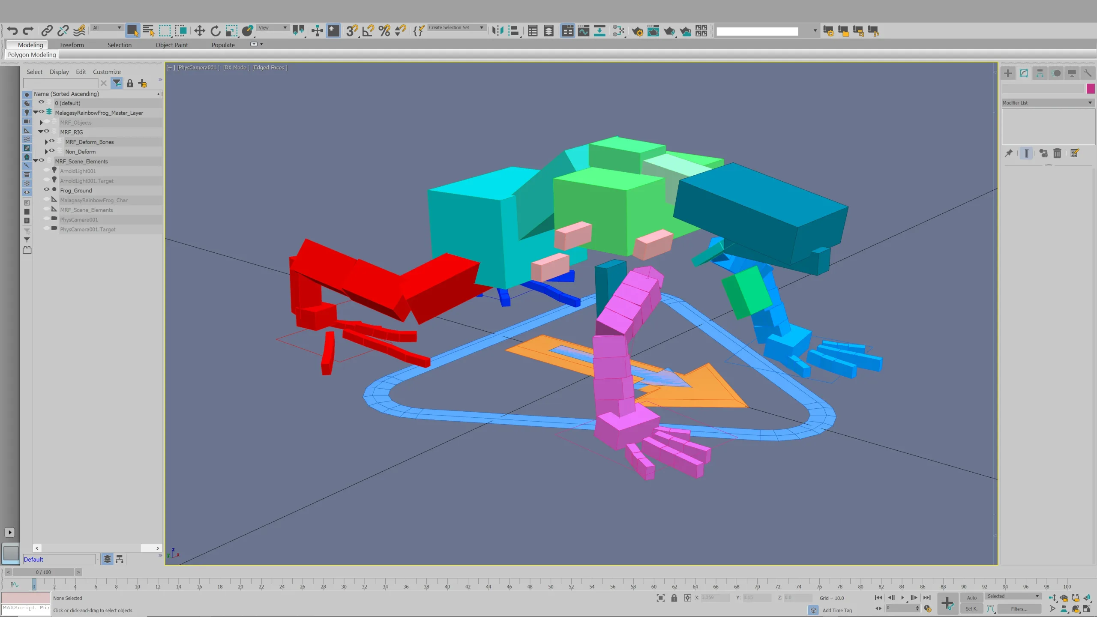Image resolution: width=1097 pixels, height=617 pixels.
Task: Click the time slider 0 / 100 handle
Action: click(43, 572)
